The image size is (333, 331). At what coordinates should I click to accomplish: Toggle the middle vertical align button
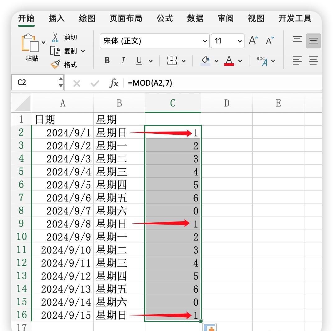[x=313, y=41]
